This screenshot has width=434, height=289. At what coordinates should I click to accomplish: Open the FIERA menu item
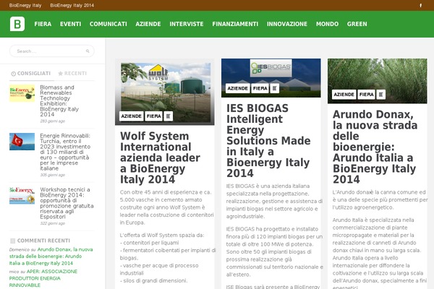coord(43,24)
